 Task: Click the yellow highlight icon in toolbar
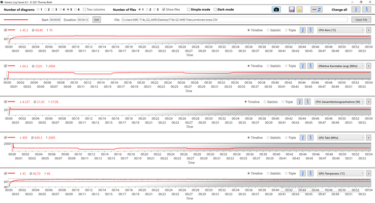point(299,10)
